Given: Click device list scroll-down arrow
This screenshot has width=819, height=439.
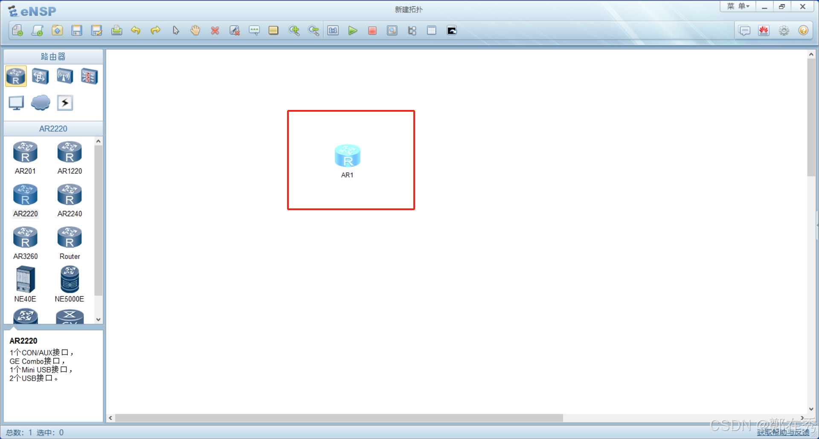Looking at the screenshot, I should 99,319.
